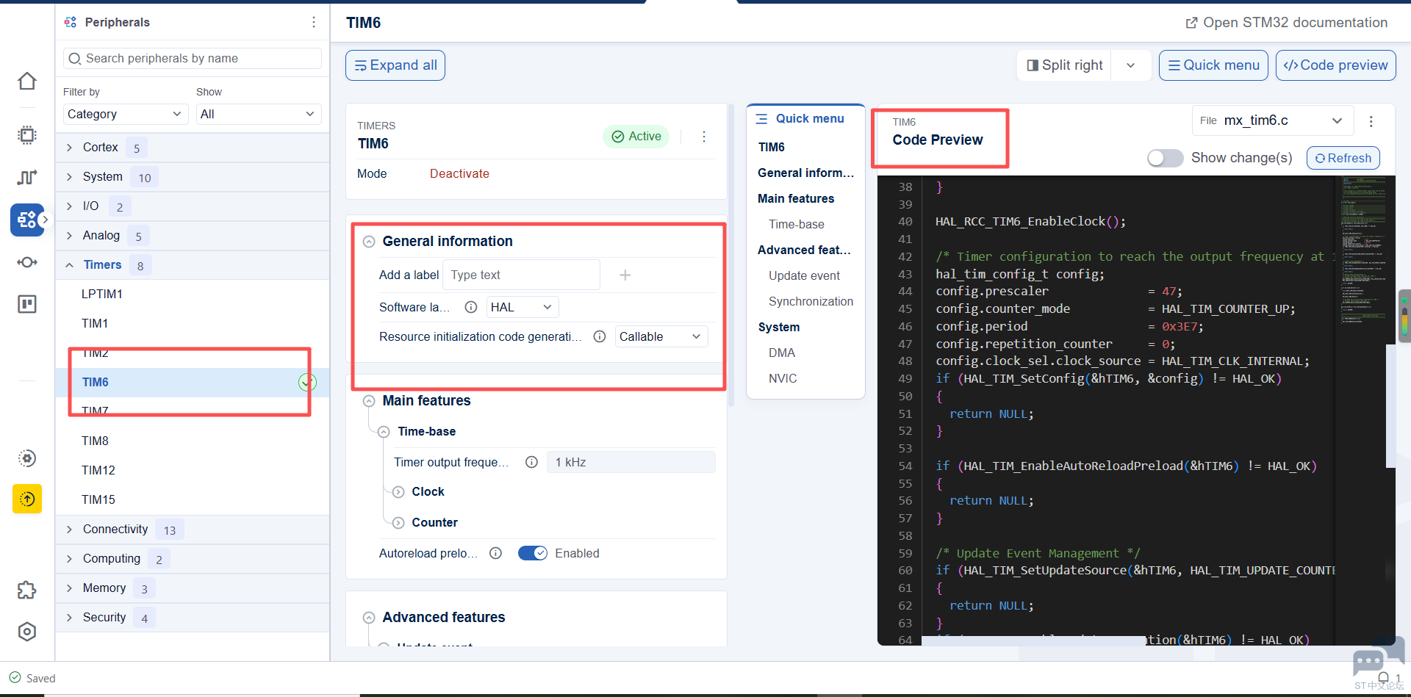Screen dimensions: 1411x697
Task: Click the Search peripherals by name field
Action: pyautogui.click(x=193, y=58)
